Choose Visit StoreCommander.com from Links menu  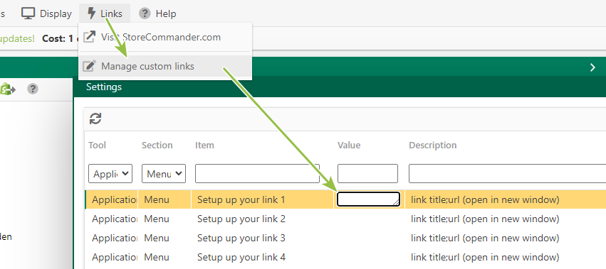(165, 37)
